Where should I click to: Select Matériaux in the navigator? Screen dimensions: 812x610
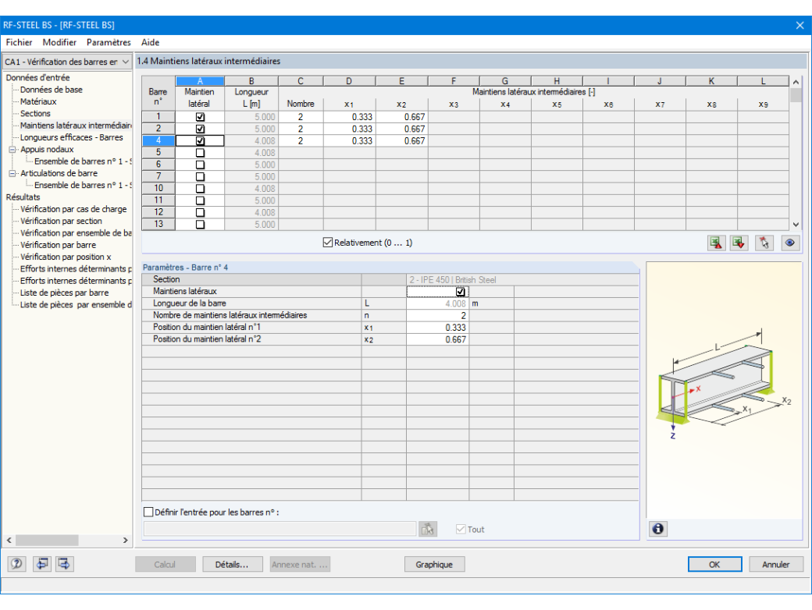pyautogui.click(x=37, y=102)
